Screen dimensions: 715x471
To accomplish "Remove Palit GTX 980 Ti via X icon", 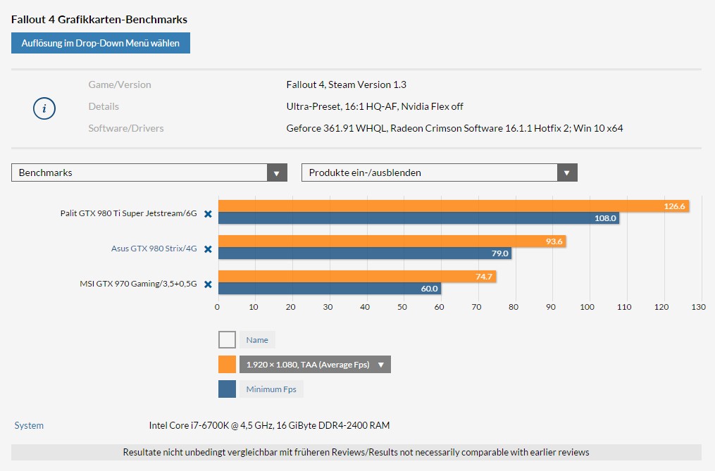I will pyautogui.click(x=208, y=214).
